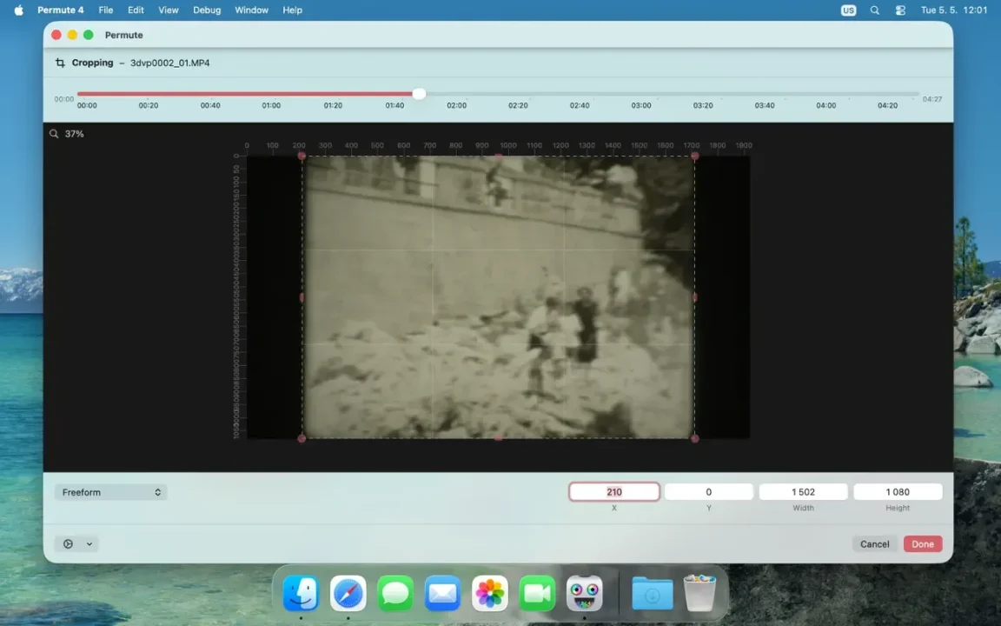Click the bottom-left crop handle
The image size is (1001, 626).
tap(302, 438)
